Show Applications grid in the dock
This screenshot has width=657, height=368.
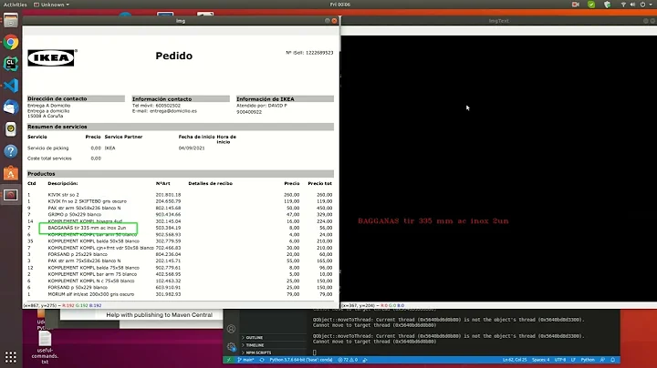(x=10, y=357)
